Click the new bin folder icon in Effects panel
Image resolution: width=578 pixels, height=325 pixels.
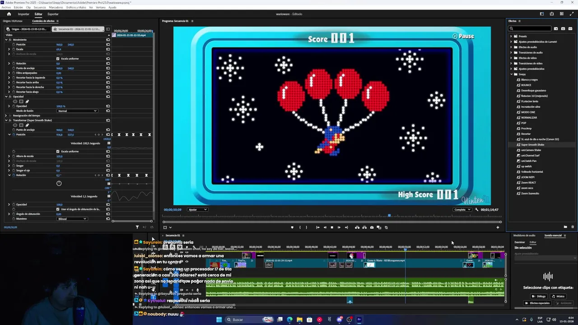click(x=565, y=227)
